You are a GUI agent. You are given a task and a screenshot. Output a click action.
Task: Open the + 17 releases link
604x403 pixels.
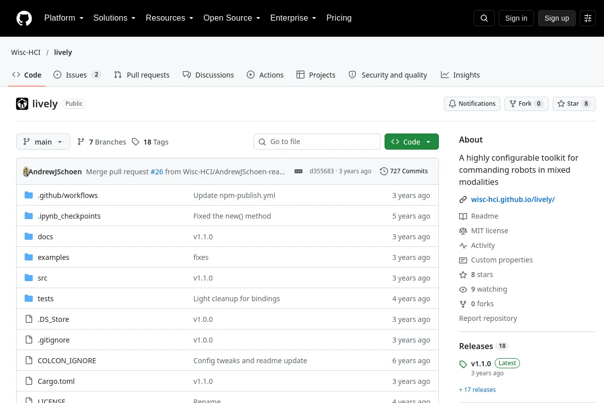(x=477, y=390)
